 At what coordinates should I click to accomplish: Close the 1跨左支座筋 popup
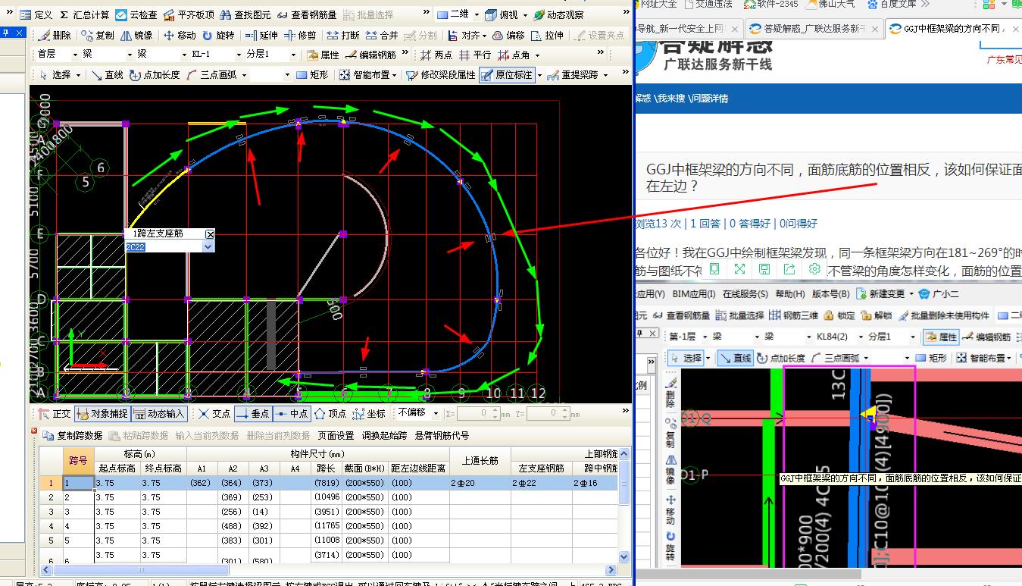(210, 234)
